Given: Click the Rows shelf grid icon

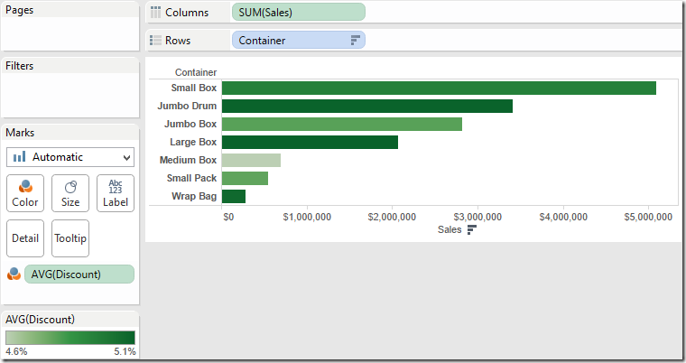Looking at the screenshot, I should (156, 41).
